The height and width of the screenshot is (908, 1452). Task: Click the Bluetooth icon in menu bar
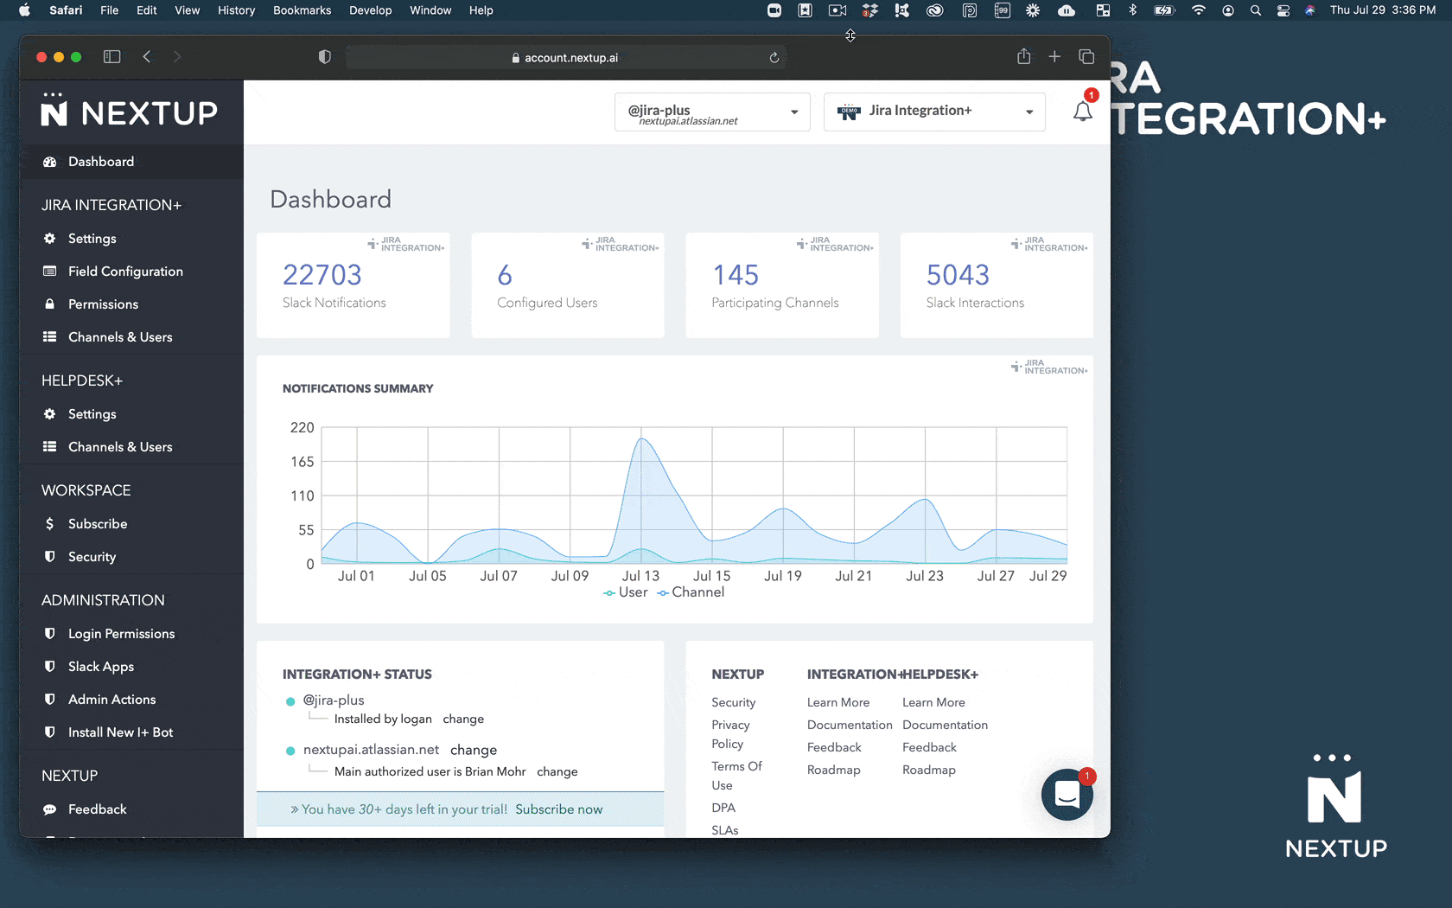click(x=1132, y=10)
